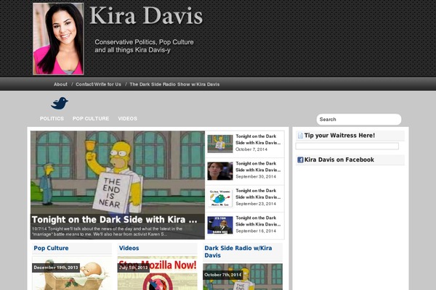Screen dimensions: 436x290
Task: Select the POP CULTURE category tab
Action: [x=91, y=118]
